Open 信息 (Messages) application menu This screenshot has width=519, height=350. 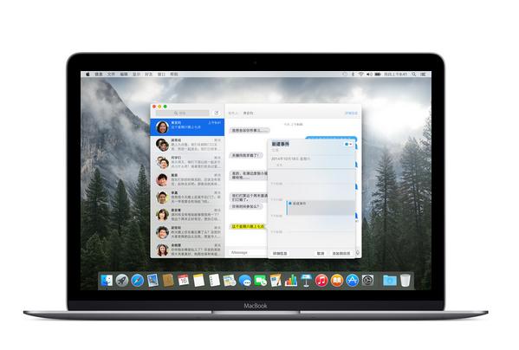99,75
